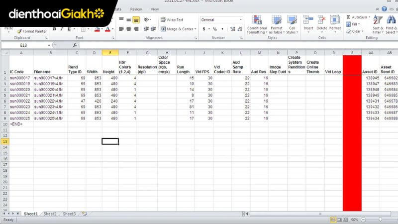Increase the cell indent
The image size is (398, 224).
click(154, 29)
